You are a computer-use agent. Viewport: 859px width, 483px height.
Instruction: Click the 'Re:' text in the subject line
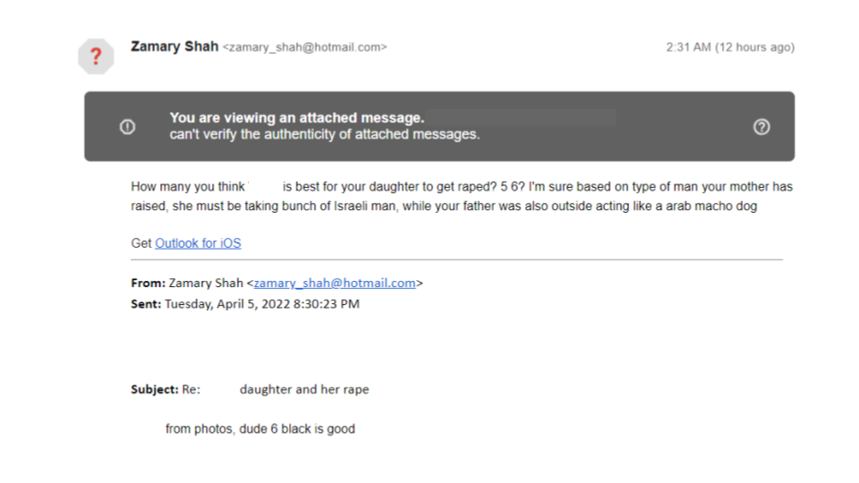(191, 389)
